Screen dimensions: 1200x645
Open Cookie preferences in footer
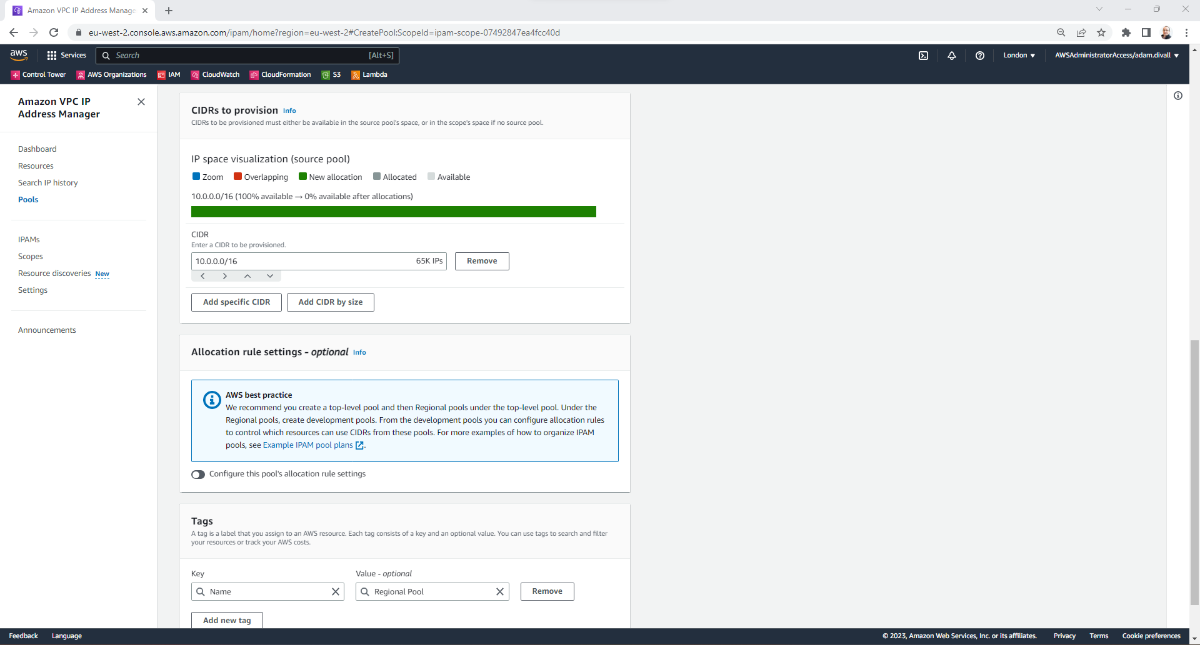pos(1151,636)
